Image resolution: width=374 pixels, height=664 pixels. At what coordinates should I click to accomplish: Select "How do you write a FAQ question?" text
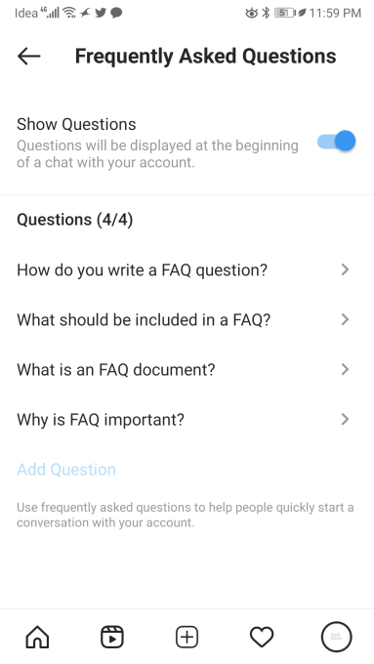pos(142,270)
